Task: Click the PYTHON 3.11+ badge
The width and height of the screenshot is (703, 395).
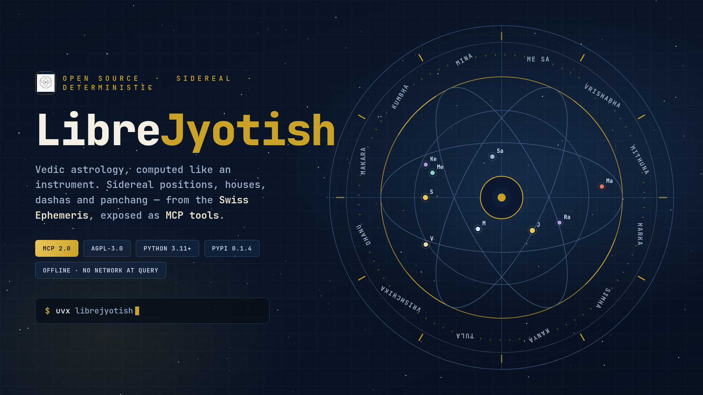Action: click(167, 248)
